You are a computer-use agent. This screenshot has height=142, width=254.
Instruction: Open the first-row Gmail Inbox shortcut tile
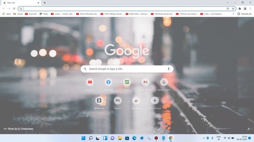pos(145,82)
